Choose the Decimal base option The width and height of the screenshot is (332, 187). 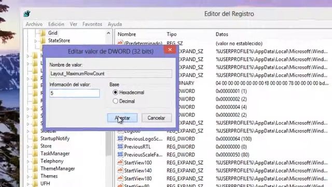[115, 101]
